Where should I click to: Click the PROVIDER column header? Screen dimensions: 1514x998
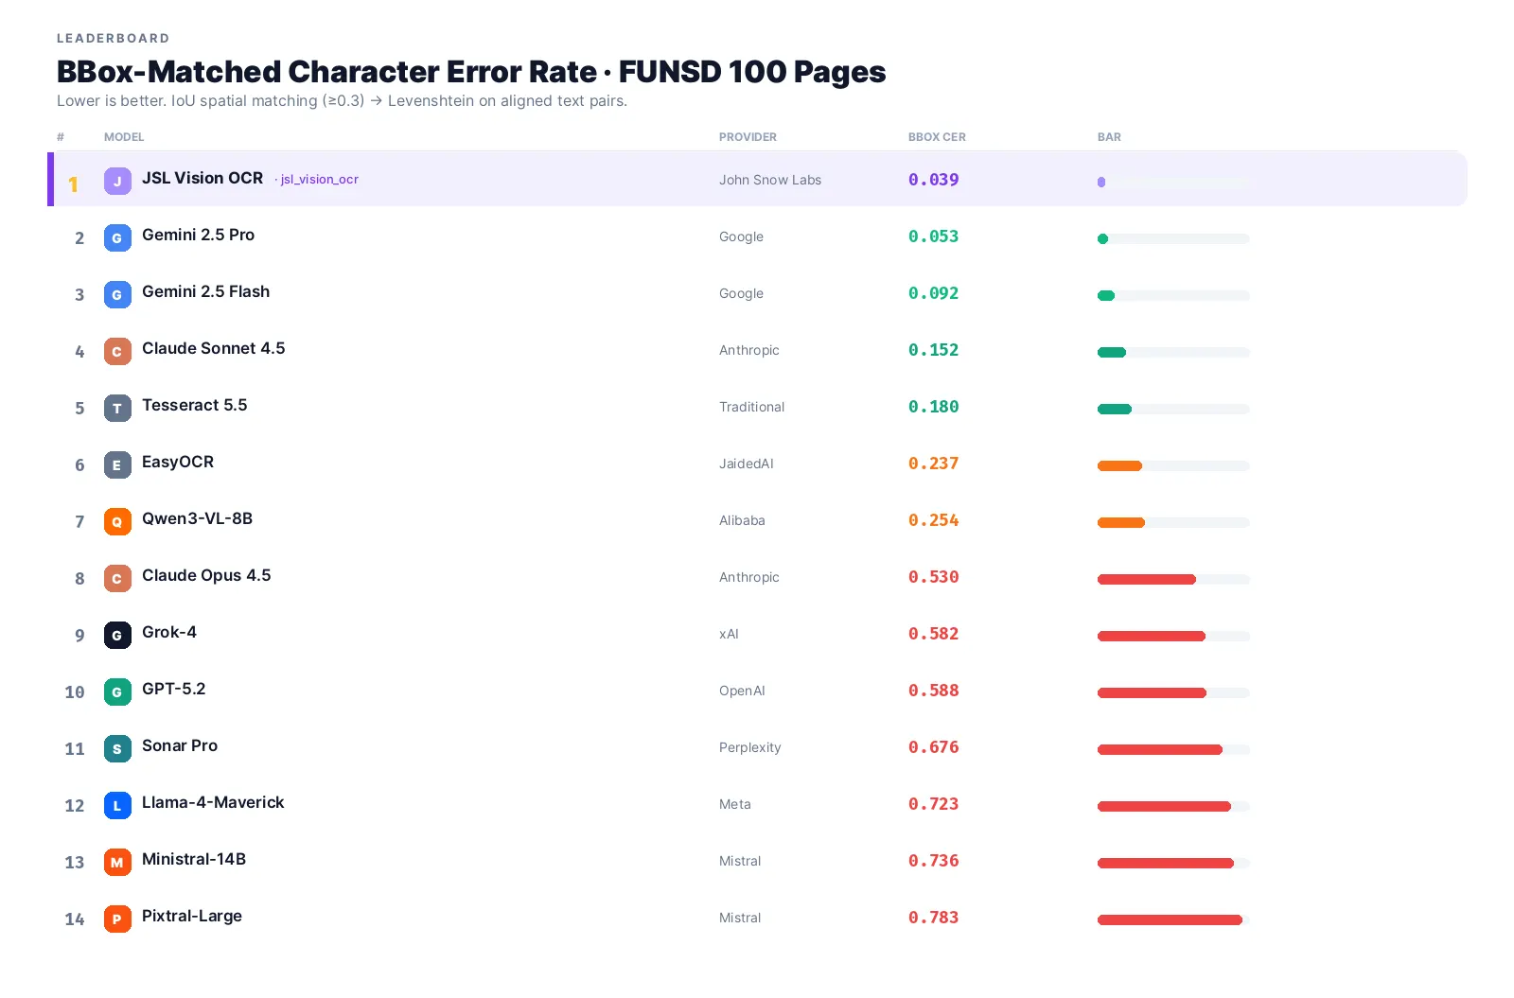pyautogui.click(x=748, y=137)
